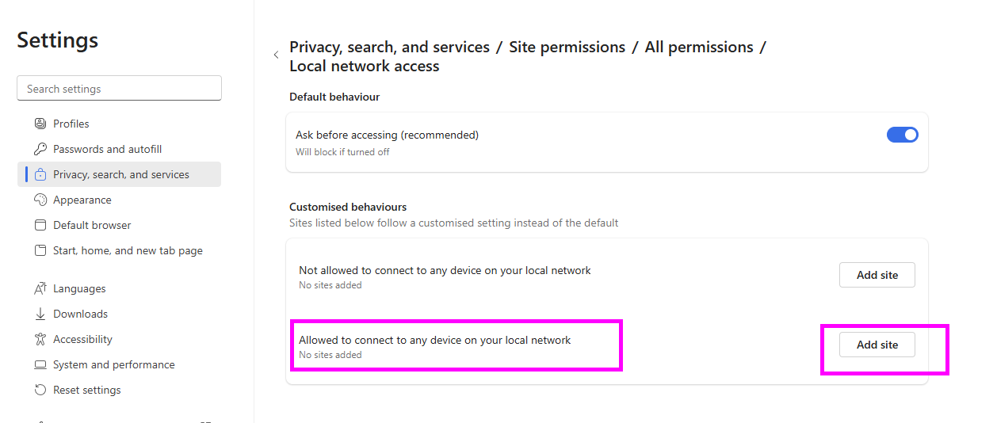
Task: Click the Reset settings icon
Action: coord(40,390)
